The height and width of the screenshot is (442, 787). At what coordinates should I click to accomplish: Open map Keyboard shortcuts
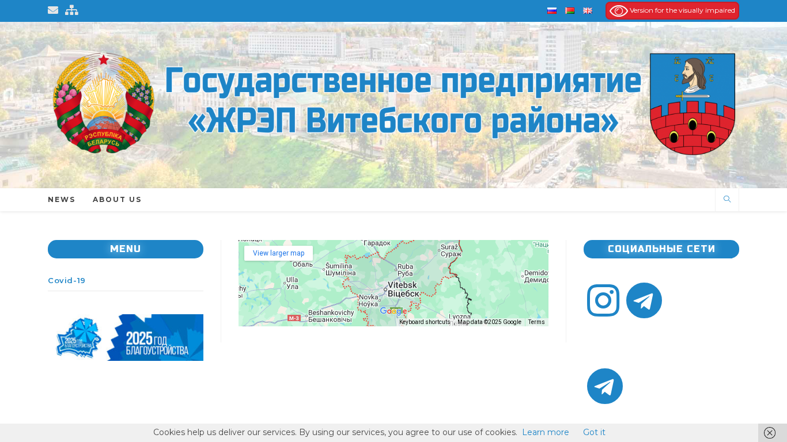pyautogui.click(x=425, y=322)
